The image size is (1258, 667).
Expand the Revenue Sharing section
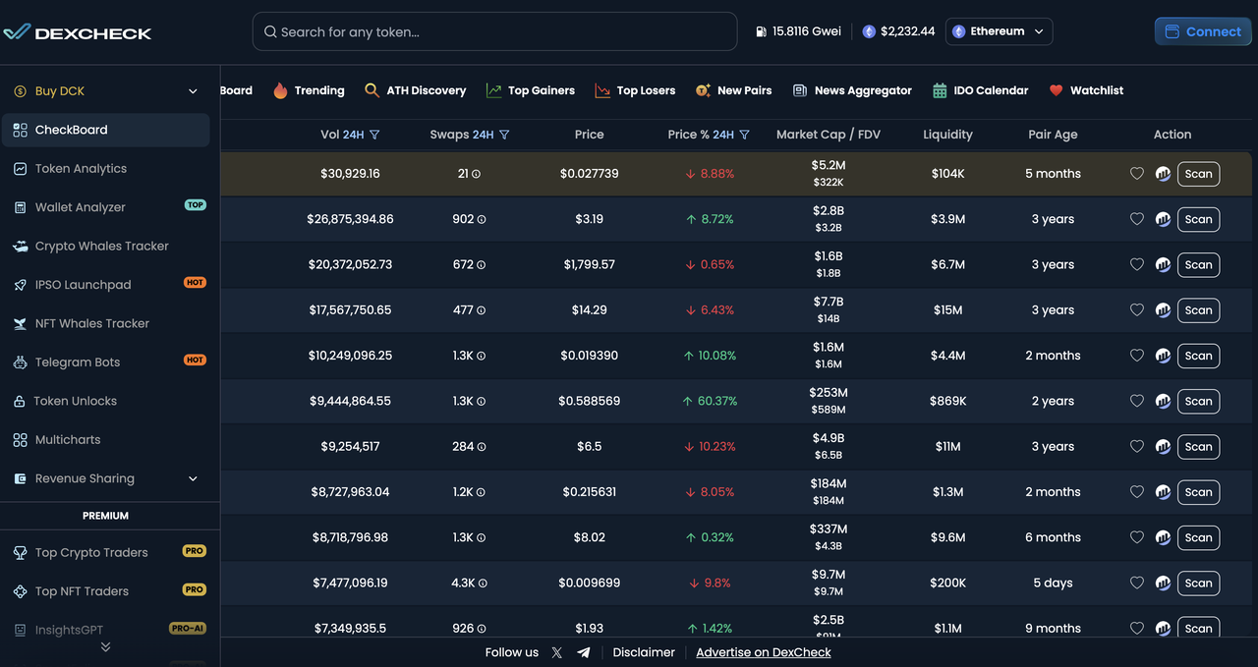click(x=193, y=478)
